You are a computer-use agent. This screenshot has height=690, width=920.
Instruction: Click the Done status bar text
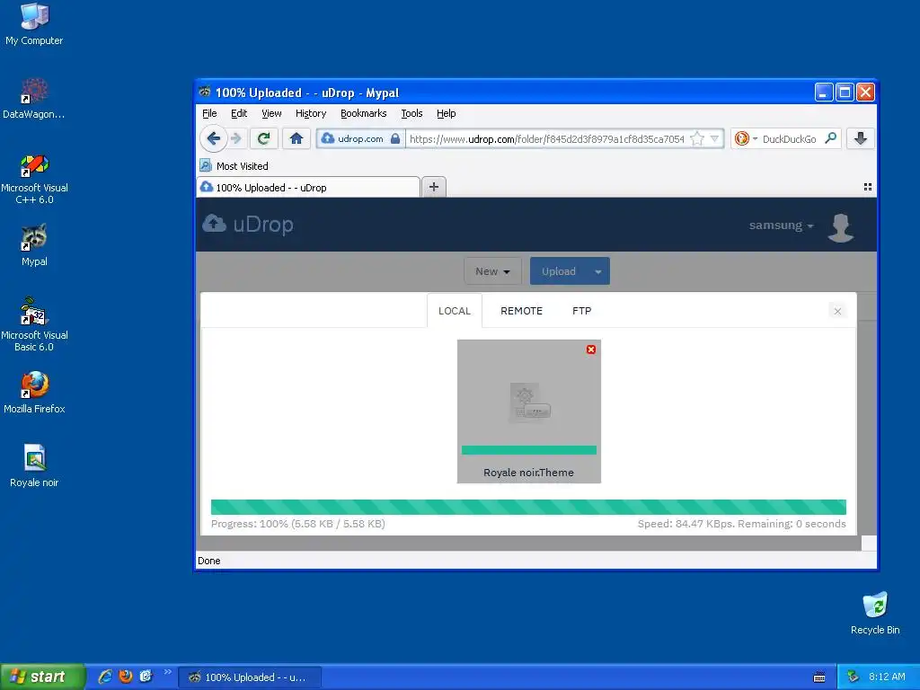(x=208, y=561)
